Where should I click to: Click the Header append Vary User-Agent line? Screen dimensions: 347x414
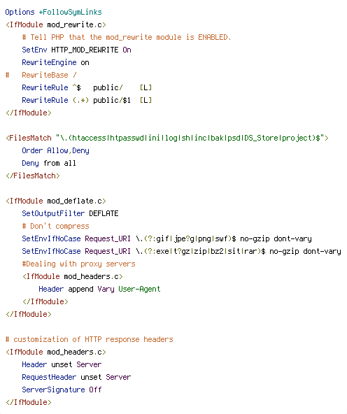tap(99, 289)
